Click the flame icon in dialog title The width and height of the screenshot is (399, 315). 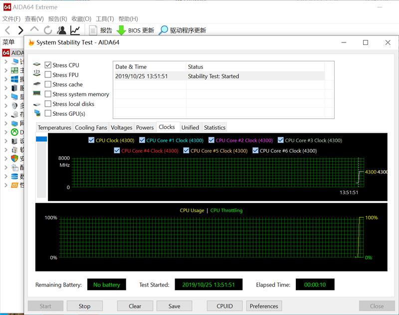pos(31,42)
